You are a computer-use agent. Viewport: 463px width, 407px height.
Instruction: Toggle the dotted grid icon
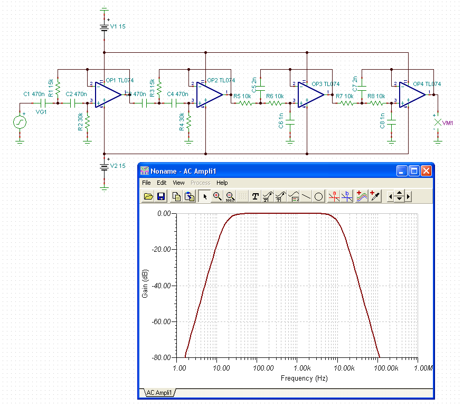click(x=243, y=196)
